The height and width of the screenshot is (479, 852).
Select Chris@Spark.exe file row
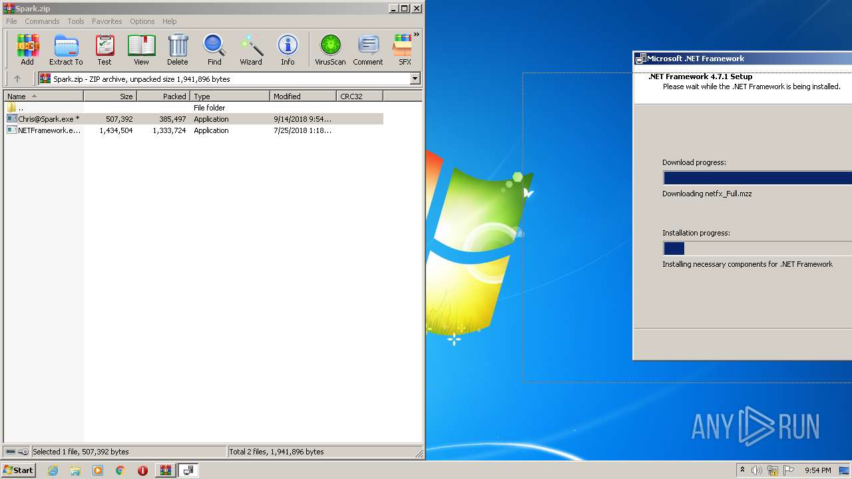194,119
